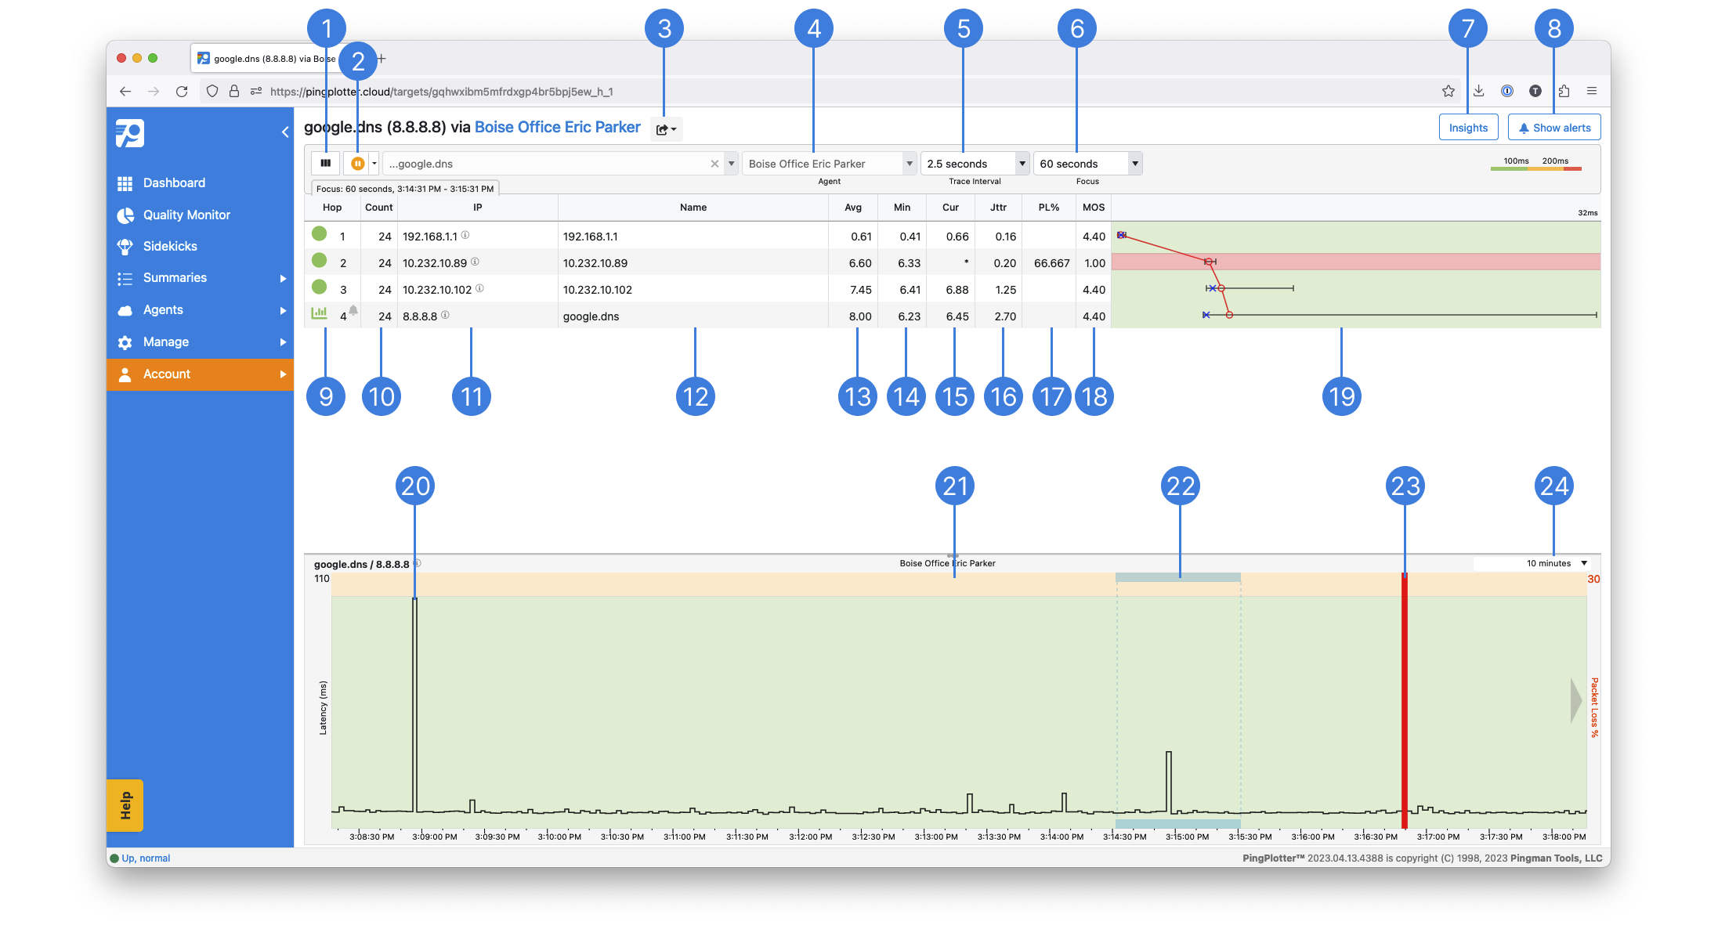Toggle the target monitoring status indicator
Screen dimensions: 1736x936
tap(360, 163)
